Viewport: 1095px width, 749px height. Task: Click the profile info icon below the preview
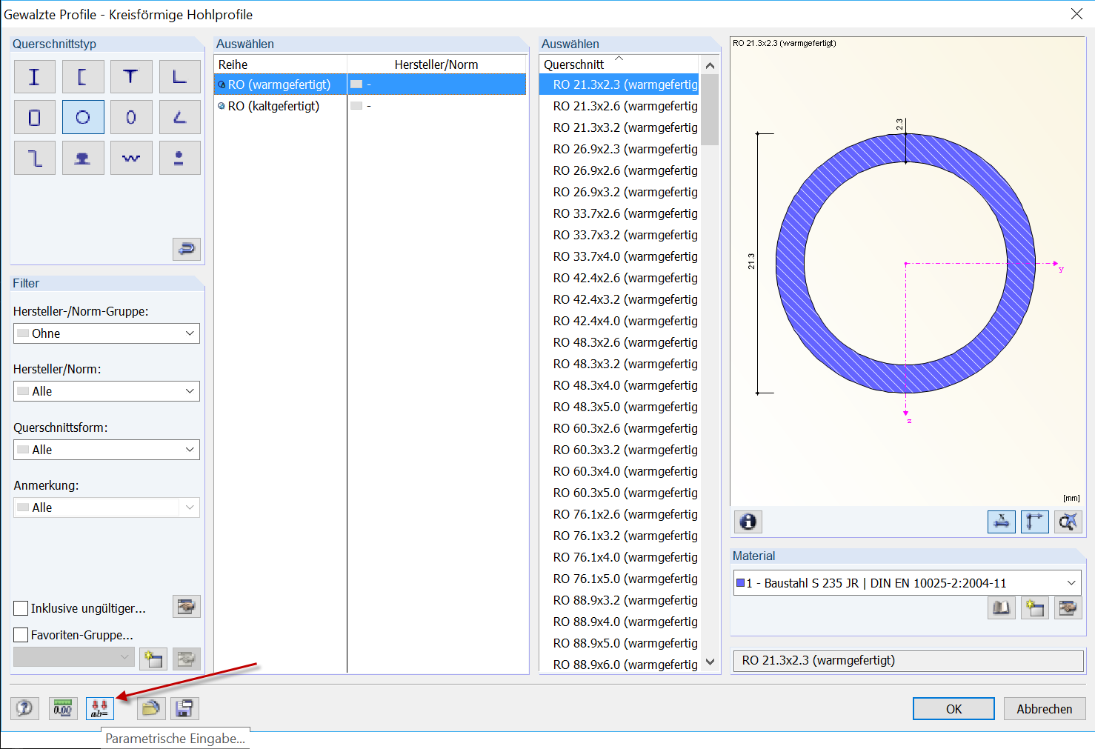748,522
